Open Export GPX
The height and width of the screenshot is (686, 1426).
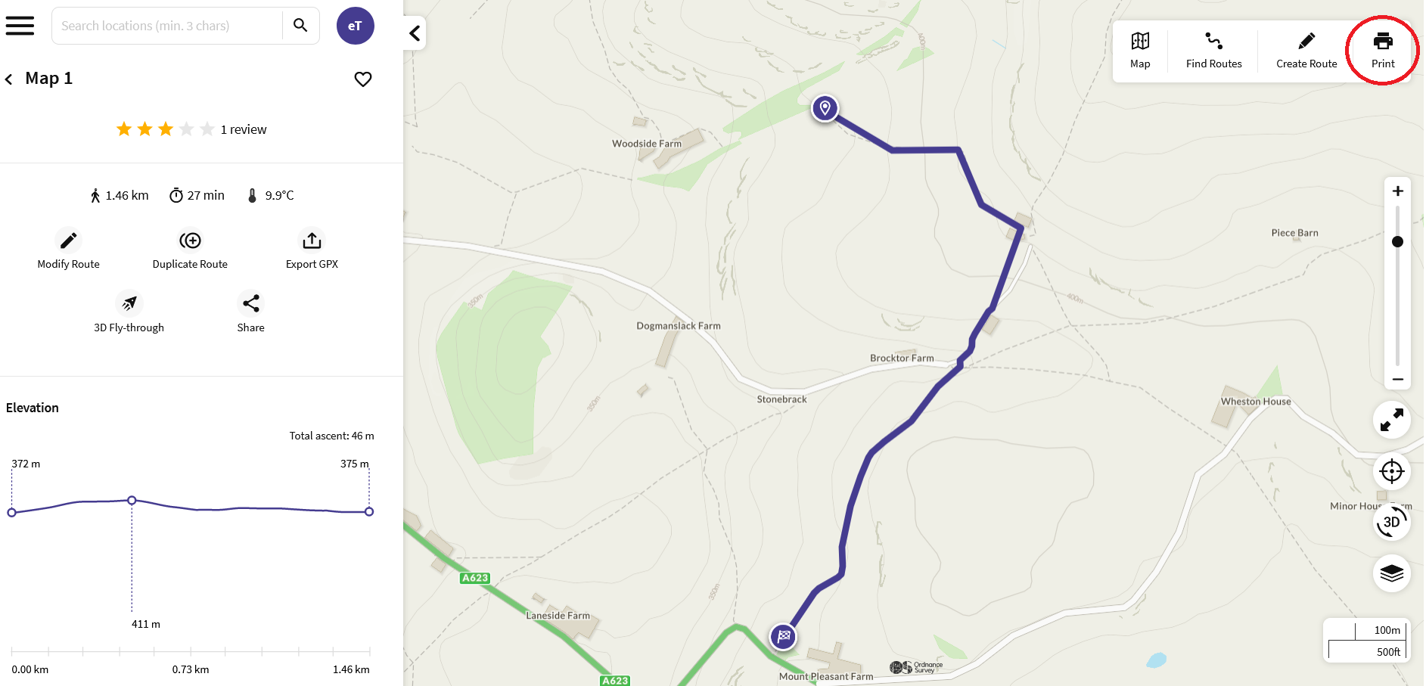point(311,240)
